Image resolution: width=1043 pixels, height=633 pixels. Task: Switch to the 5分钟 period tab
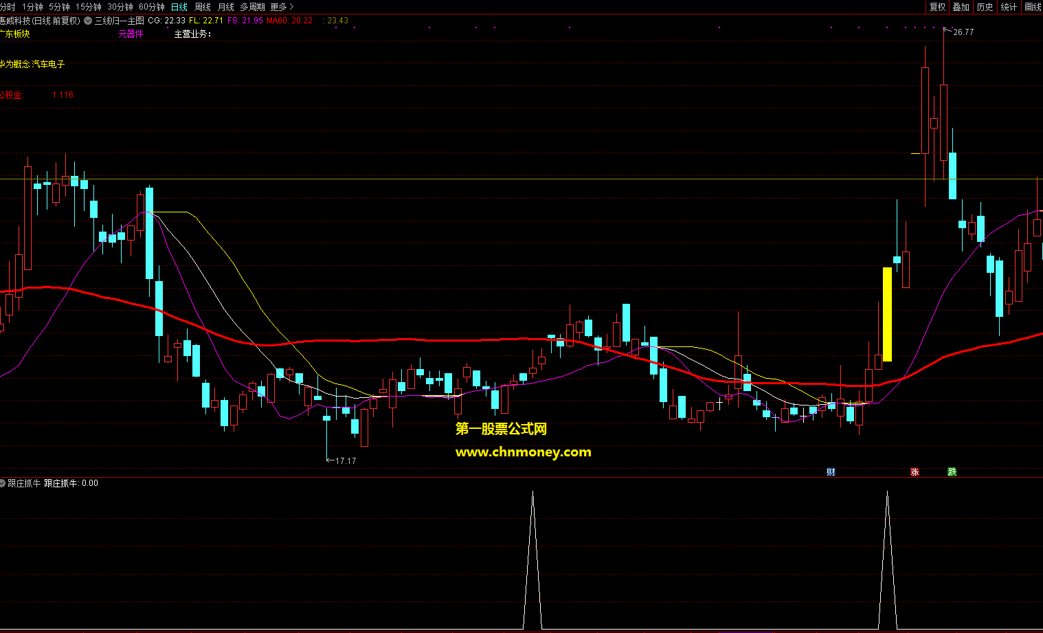pos(59,7)
